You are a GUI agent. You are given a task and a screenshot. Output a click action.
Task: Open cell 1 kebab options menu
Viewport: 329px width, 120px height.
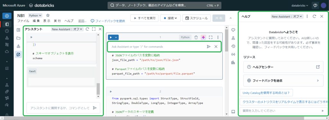pos(218,37)
